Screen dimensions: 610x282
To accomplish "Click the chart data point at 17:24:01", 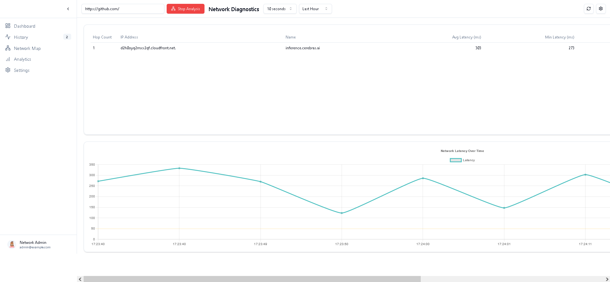I will [x=504, y=208].
